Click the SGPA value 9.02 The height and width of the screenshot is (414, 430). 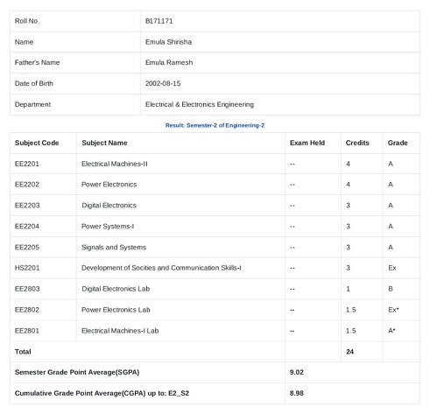(x=297, y=372)
